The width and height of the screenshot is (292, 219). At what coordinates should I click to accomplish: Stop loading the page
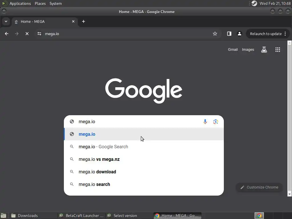(x=27, y=34)
